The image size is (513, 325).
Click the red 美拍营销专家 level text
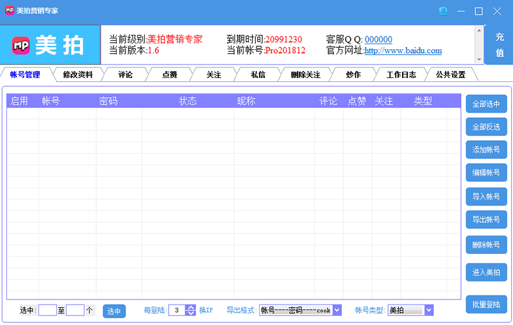[x=175, y=40]
